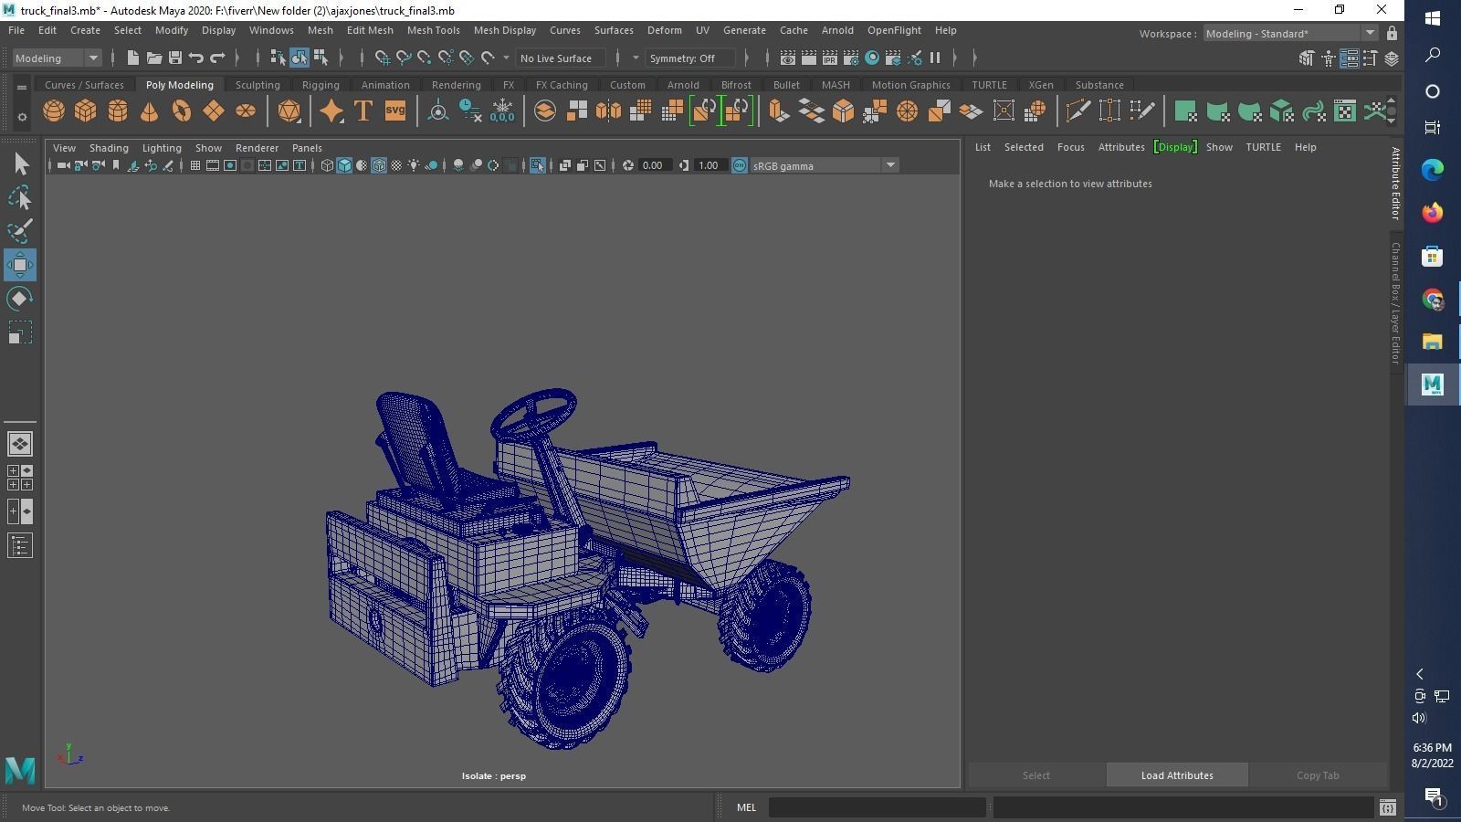Toggle smooth shade all cube in viewport toolbar
1461x822 pixels.
(x=344, y=165)
